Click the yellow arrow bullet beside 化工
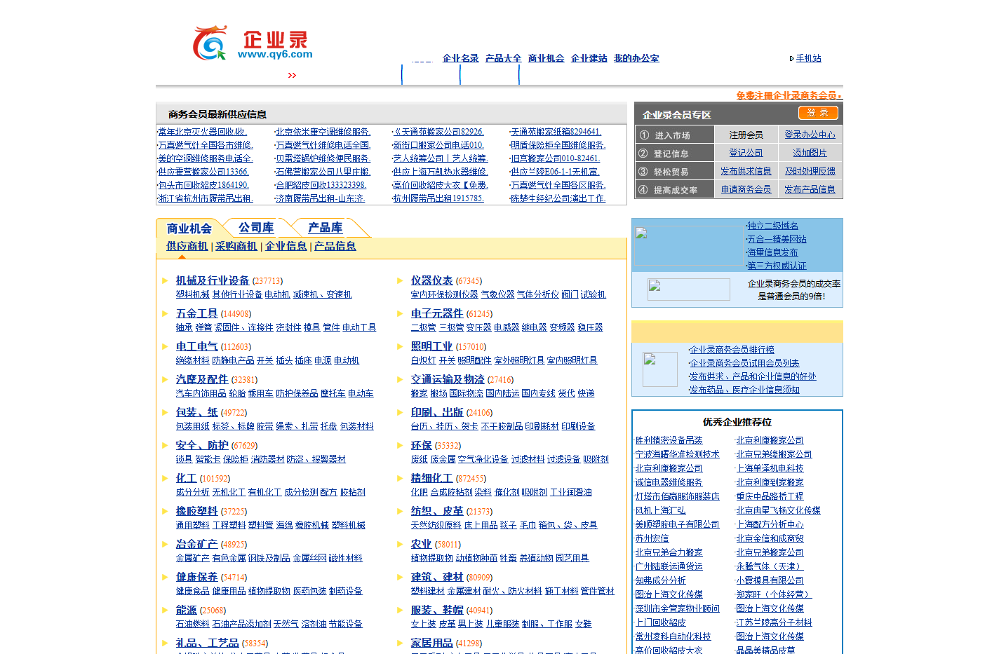Viewport: 999px width, 654px height. (165, 478)
